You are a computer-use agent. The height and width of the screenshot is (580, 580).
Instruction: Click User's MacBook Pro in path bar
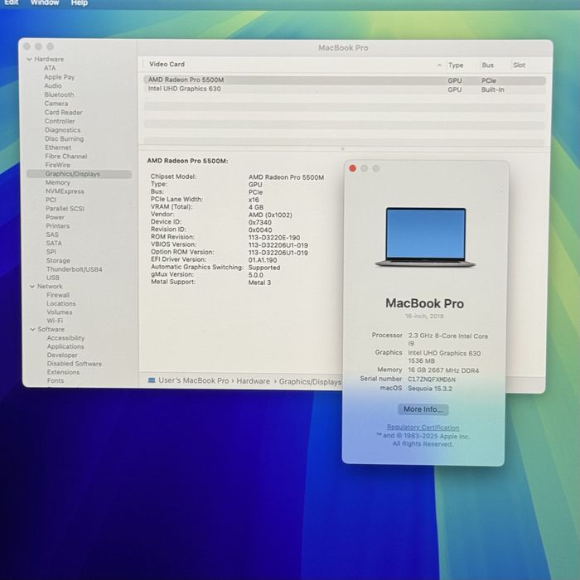(x=193, y=380)
